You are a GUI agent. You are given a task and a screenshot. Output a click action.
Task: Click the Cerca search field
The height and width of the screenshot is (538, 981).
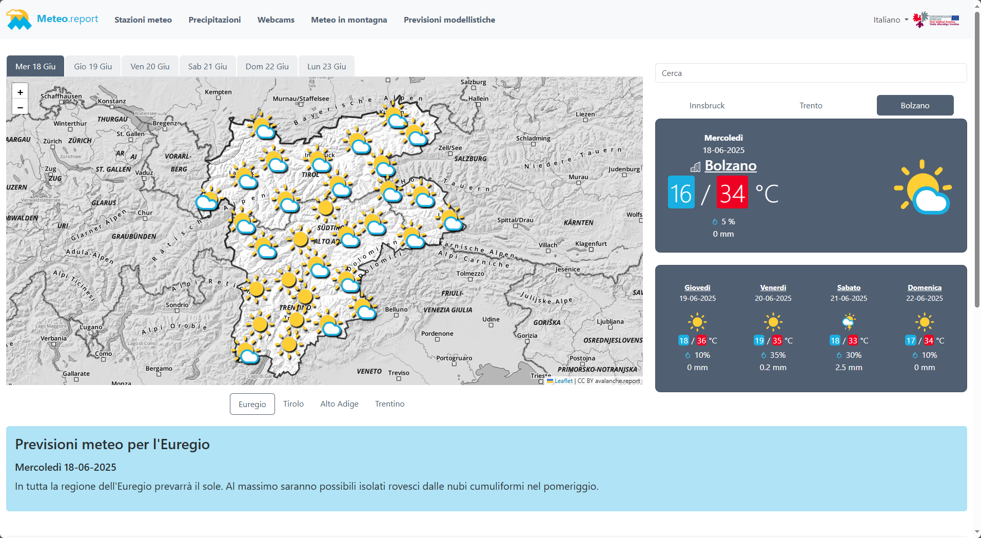(x=811, y=73)
